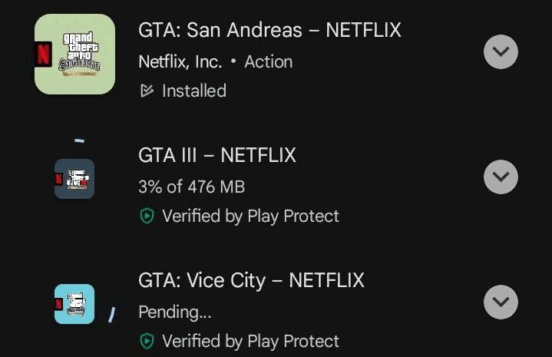This screenshot has height=357, width=552.
Task: Click the Play Protect shield under GTA III
Action: click(146, 217)
